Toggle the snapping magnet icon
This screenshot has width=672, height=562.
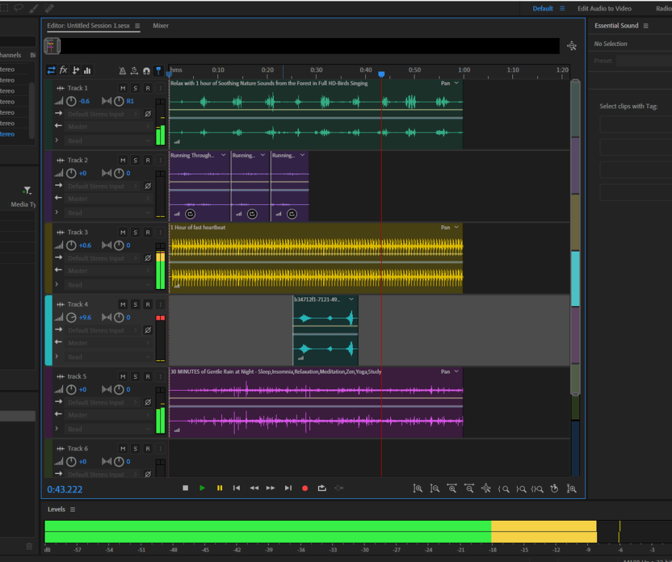pyautogui.click(x=146, y=70)
